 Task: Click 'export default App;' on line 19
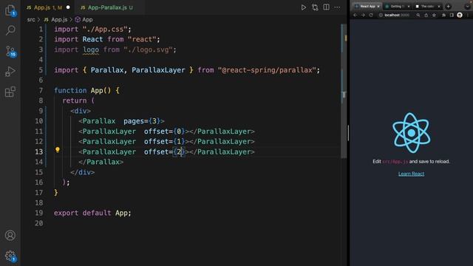click(92, 213)
